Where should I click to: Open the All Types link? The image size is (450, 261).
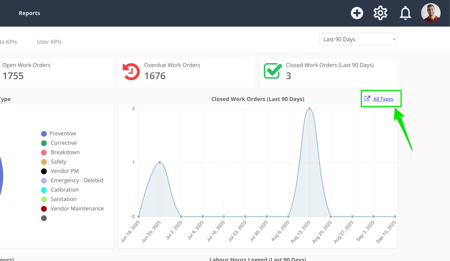pos(383,99)
